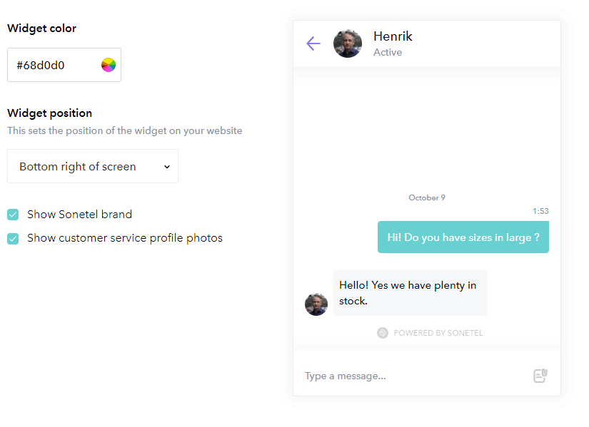The image size is (589, 427).
Task: Open the color wheel picker
Action: (109, 66)
